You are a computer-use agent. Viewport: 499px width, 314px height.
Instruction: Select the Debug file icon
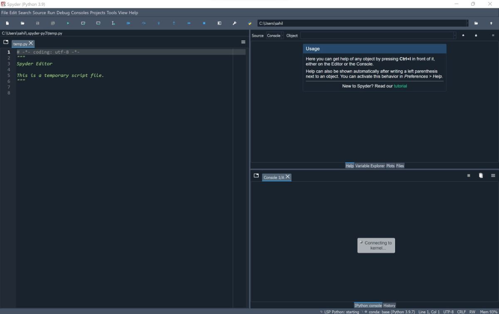(128, 23)
